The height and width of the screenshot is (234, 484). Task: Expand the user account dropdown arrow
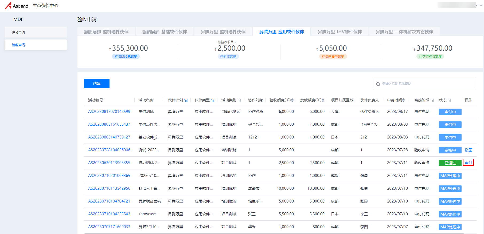(x=481, y=5)
